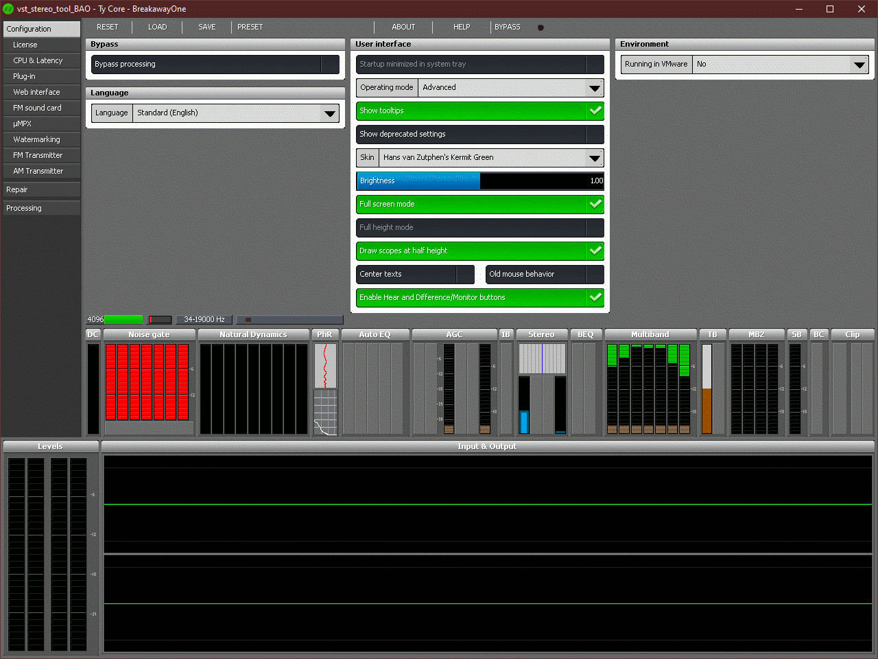Open HELP

(462, 27)
